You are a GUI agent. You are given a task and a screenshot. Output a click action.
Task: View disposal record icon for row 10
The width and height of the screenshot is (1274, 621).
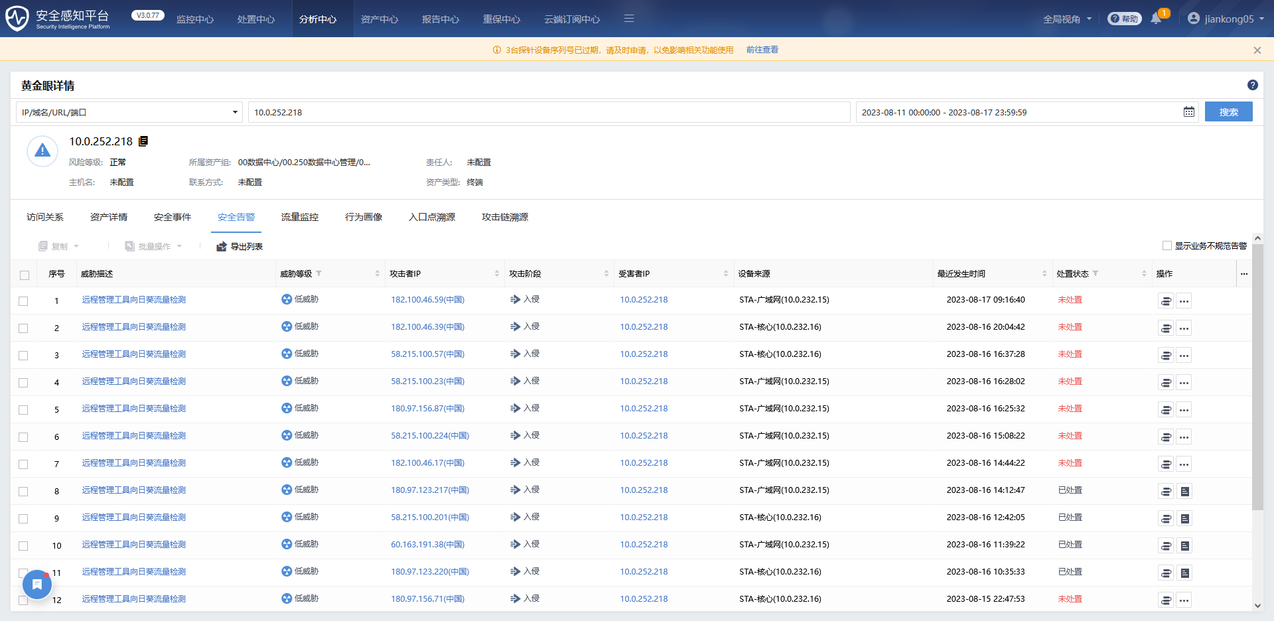click(x=1184, y=545)
